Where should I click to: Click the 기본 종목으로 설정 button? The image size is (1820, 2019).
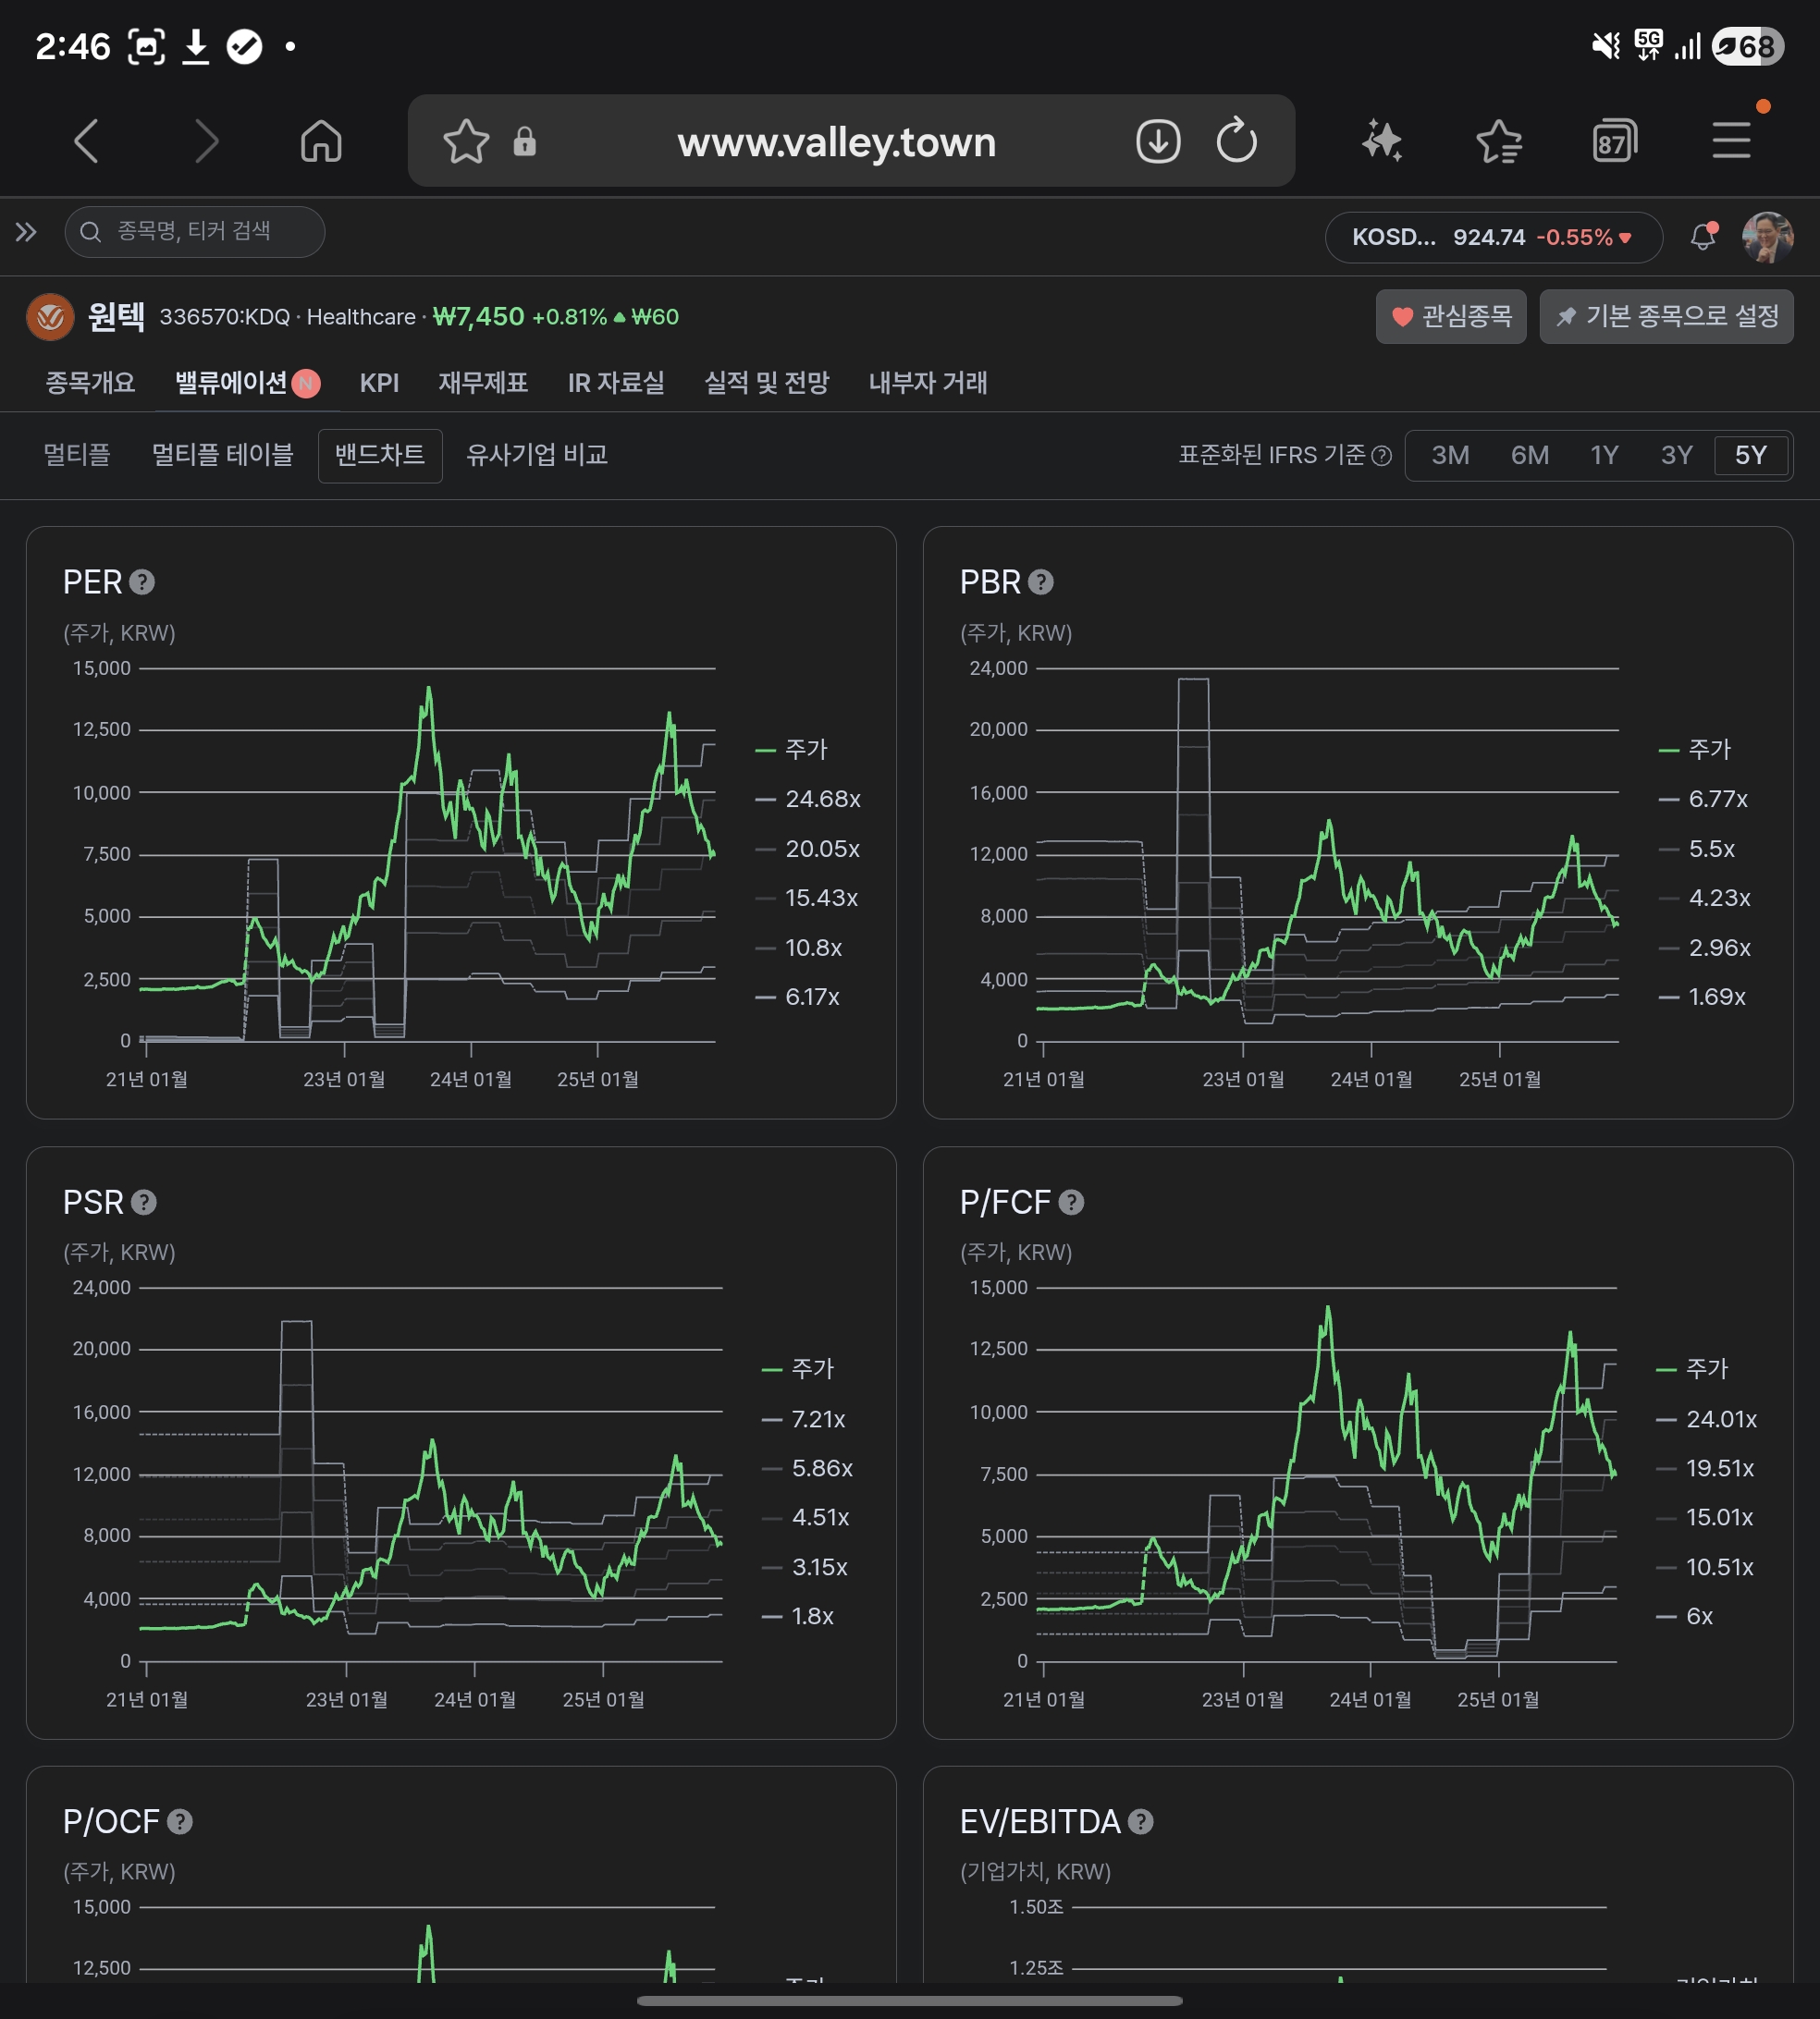click(x=1666, y=317)
